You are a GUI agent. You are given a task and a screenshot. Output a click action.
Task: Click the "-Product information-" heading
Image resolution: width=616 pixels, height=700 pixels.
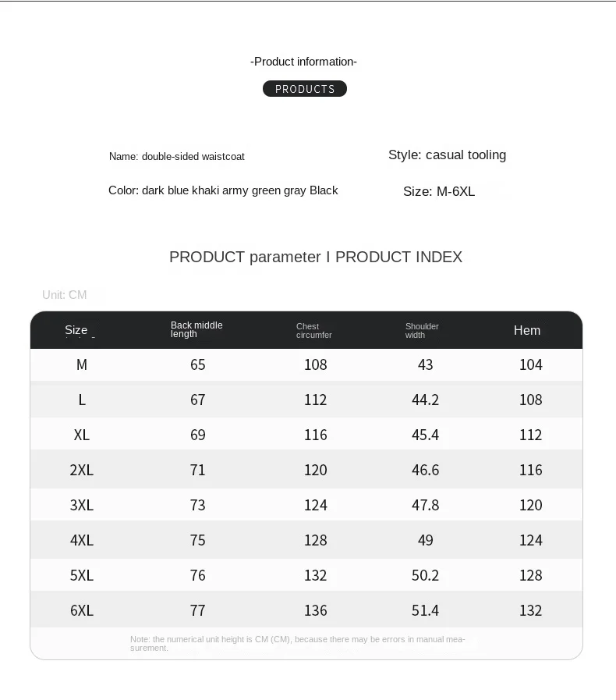point(303,62)
